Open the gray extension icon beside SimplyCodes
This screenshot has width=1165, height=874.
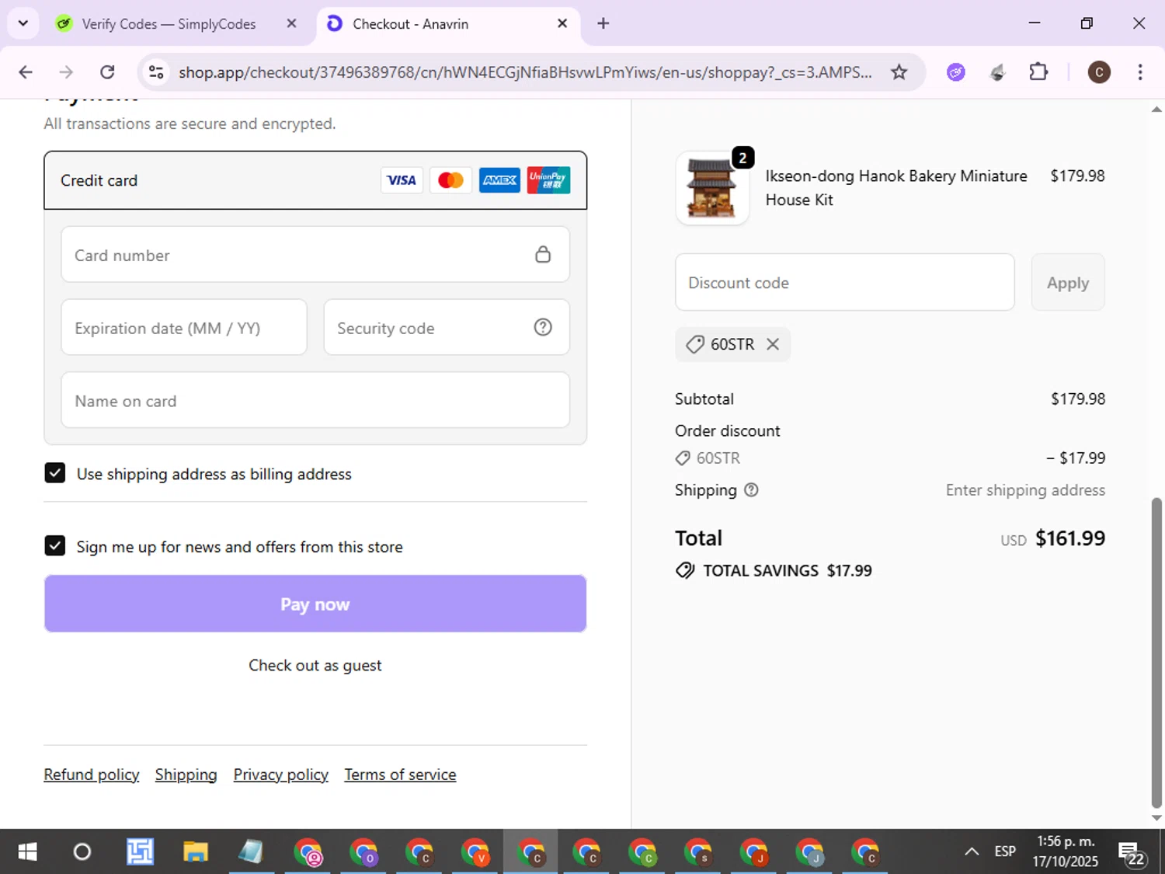pyautogui.click(x=998, y=72)
